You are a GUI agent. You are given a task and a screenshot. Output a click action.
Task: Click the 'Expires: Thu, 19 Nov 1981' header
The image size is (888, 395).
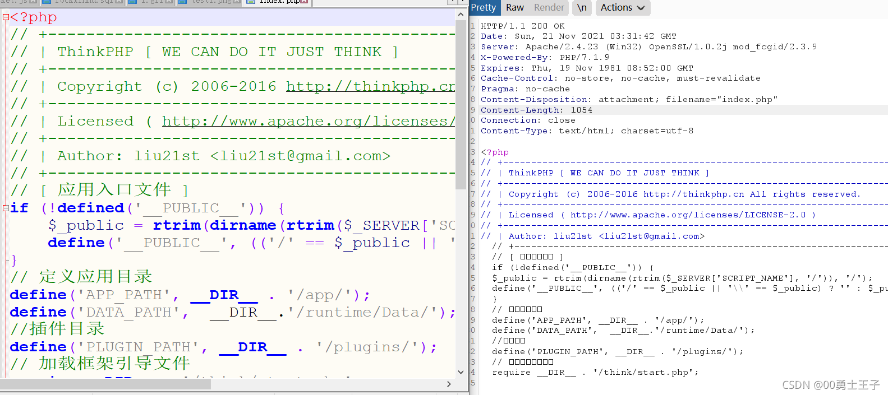point(587,68)
